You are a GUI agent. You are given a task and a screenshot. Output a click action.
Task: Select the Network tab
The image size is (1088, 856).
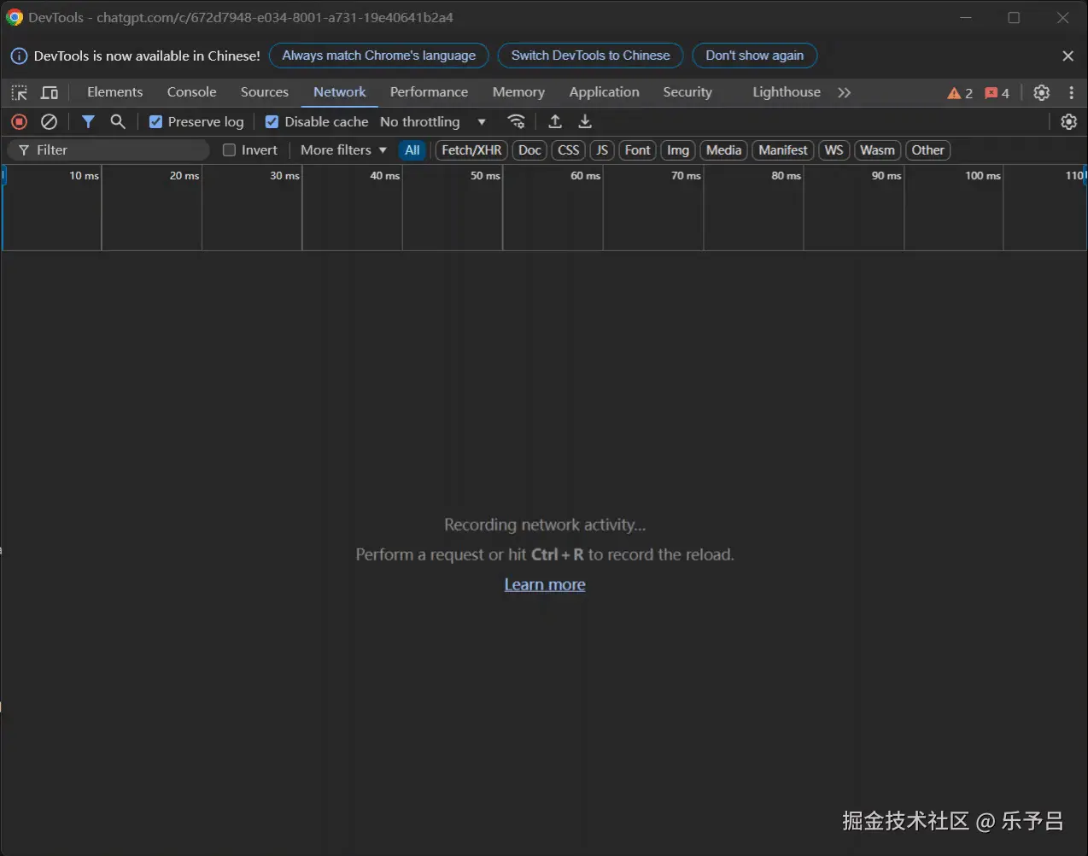(339, 92)
